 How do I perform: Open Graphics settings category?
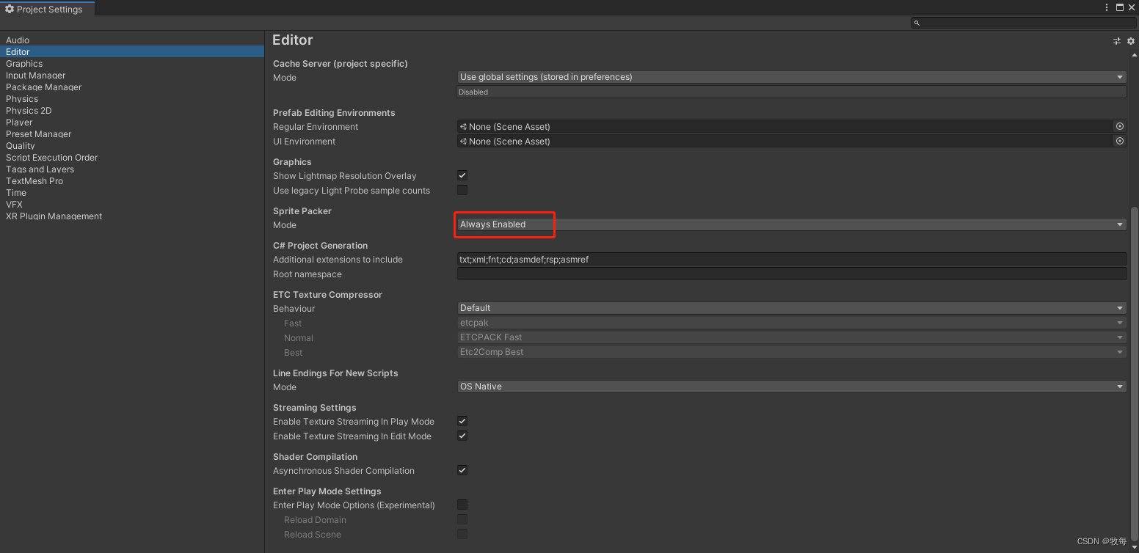coord(24,64)
